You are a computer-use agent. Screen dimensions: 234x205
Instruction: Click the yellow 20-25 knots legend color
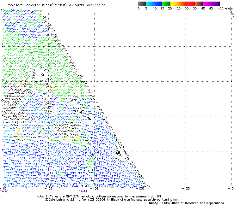[x=175, y=4]
